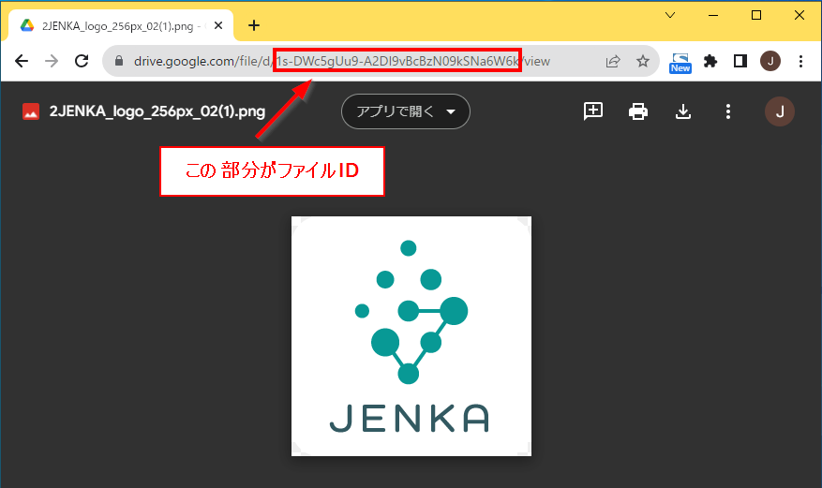Add a comment with the plus bubble icon
822x488 pixels.
[593, 111]
